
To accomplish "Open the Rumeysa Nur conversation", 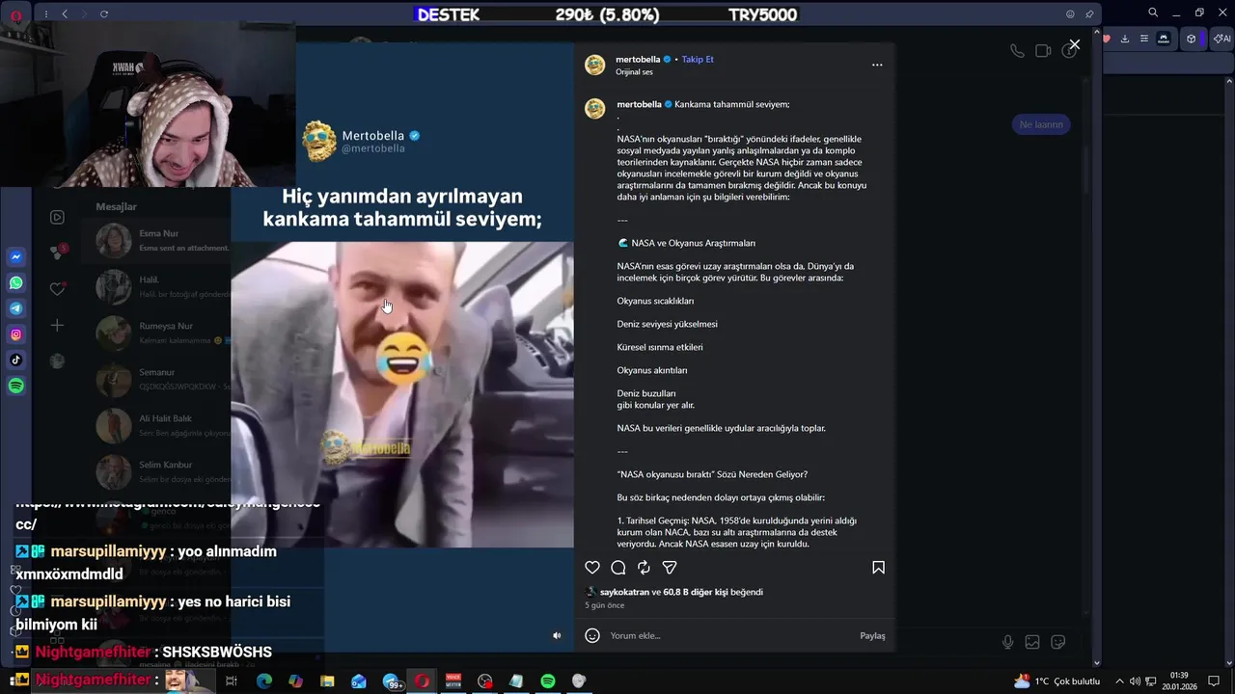I will (x=154, y=334).
